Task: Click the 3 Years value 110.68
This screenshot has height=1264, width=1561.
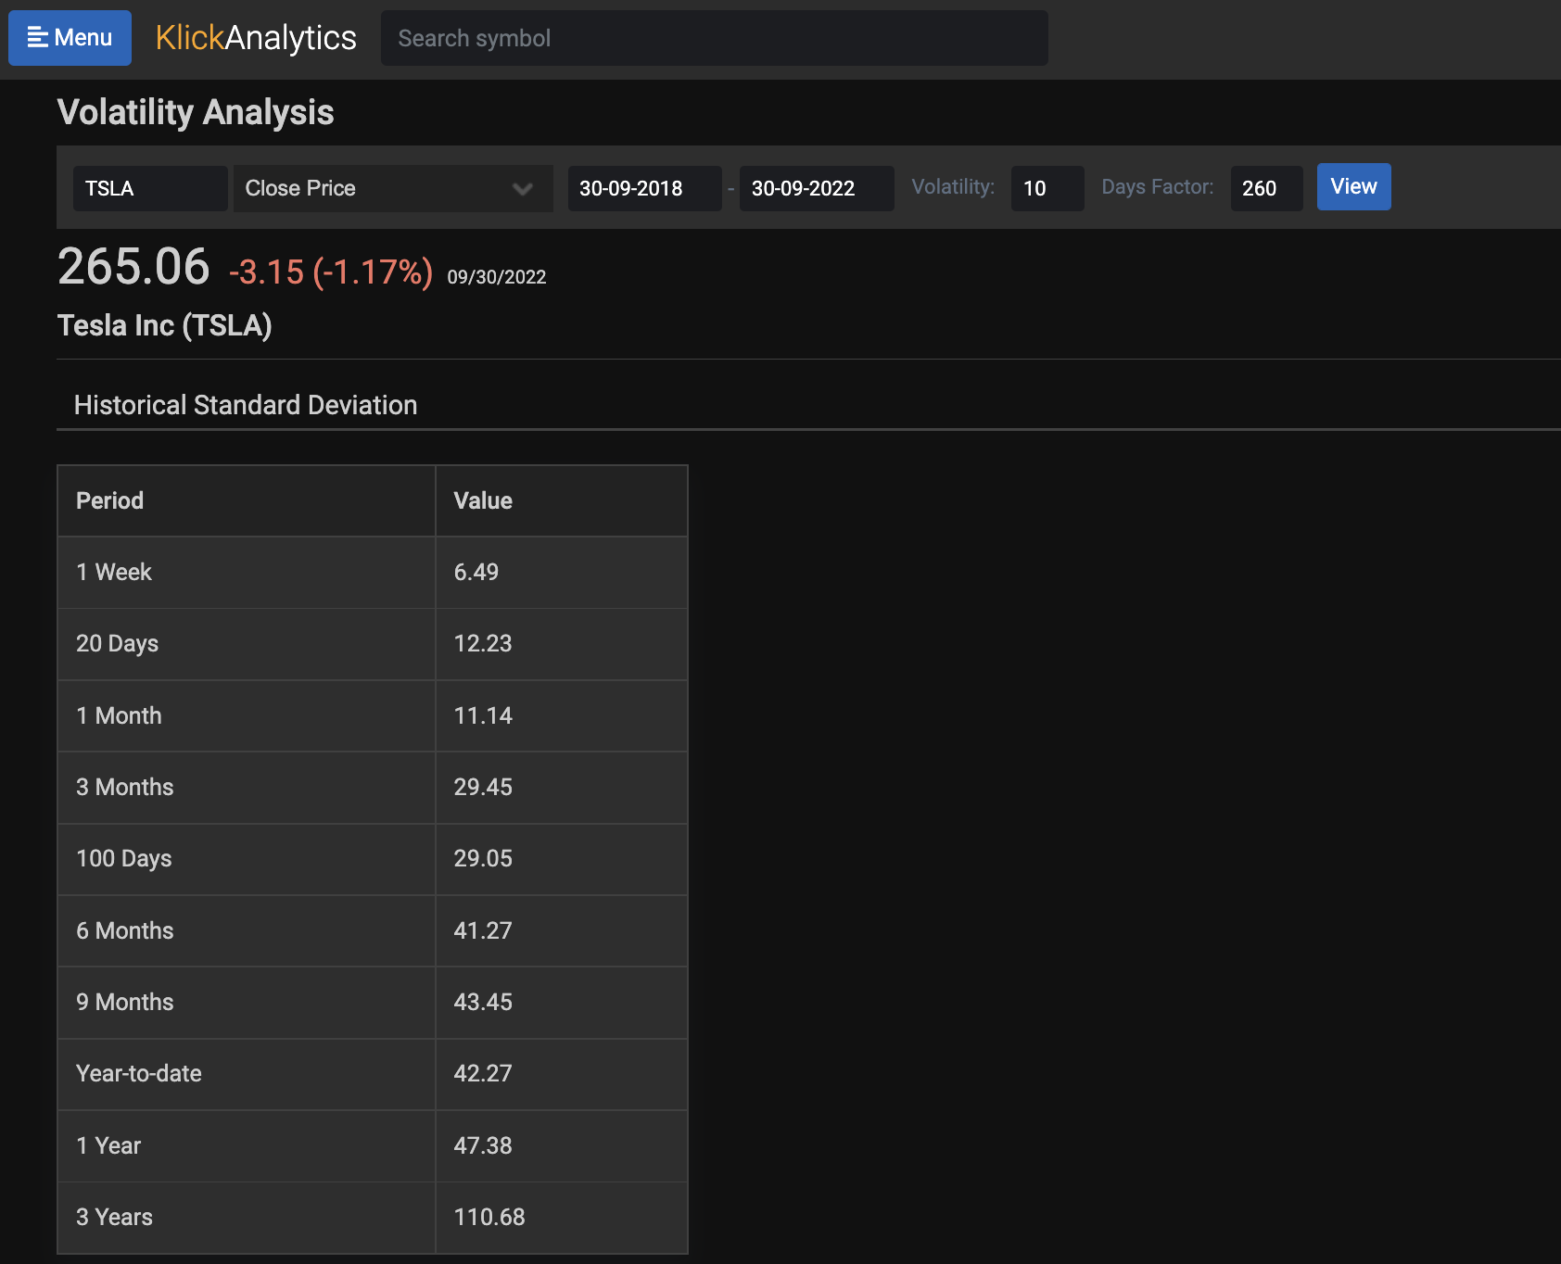Action: coord(489,1217)
